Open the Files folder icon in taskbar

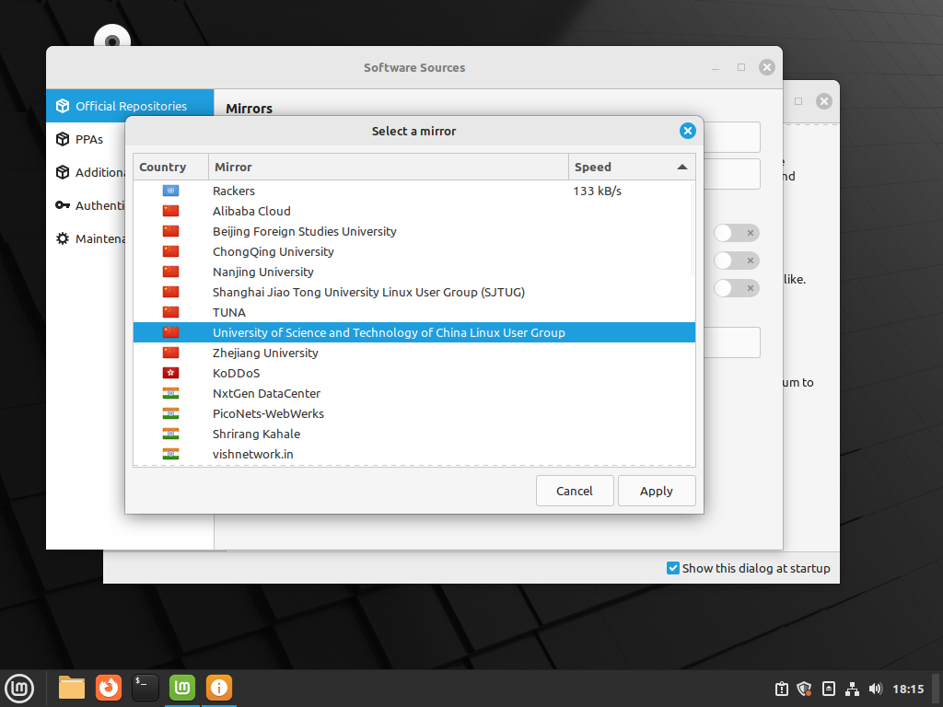point(72,687)
